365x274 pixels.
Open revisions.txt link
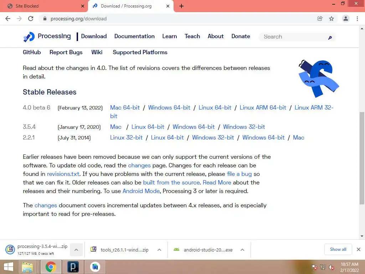[63, 174]
